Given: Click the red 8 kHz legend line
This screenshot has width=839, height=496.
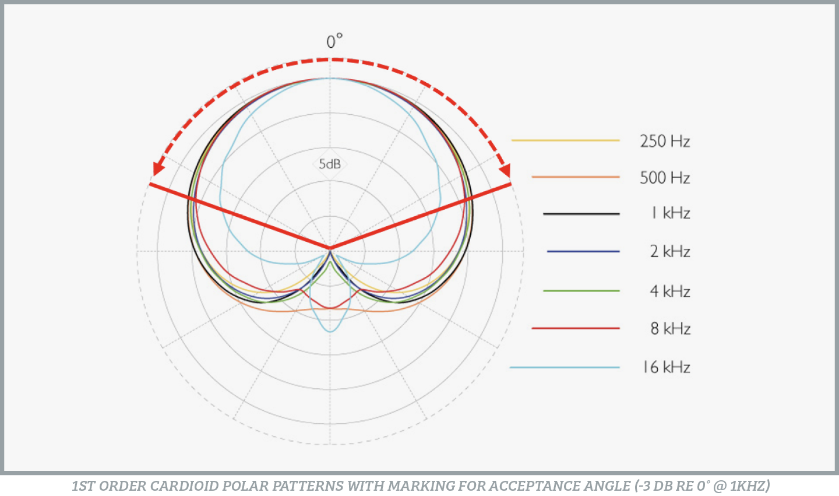Looking at the screenshot, I should click(x=575, y=328).
